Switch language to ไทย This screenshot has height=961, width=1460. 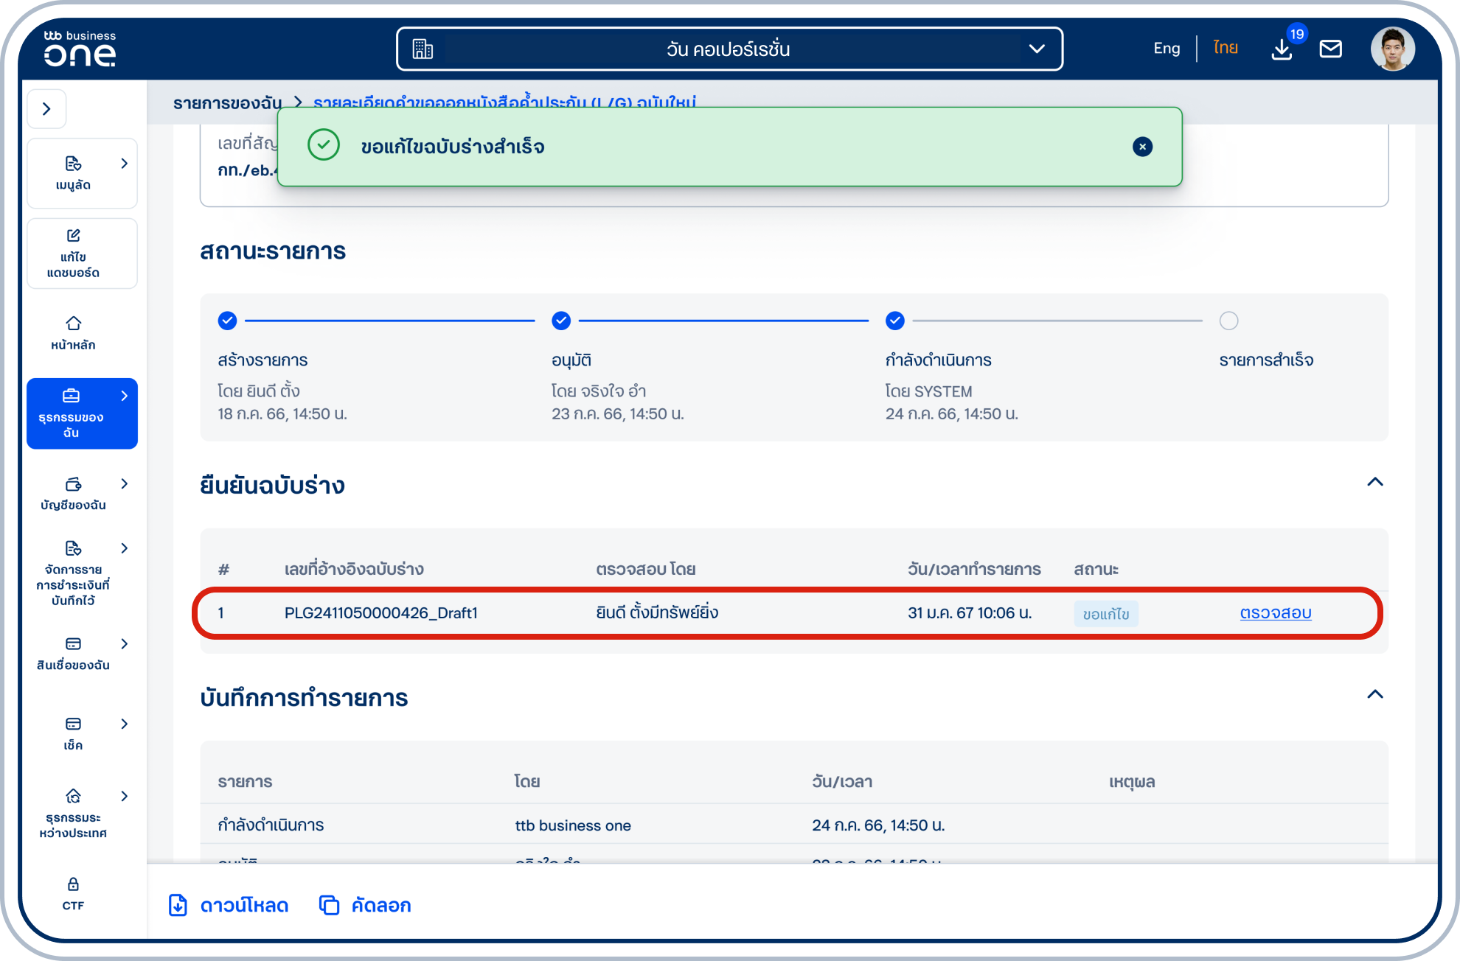(1225, 49)
